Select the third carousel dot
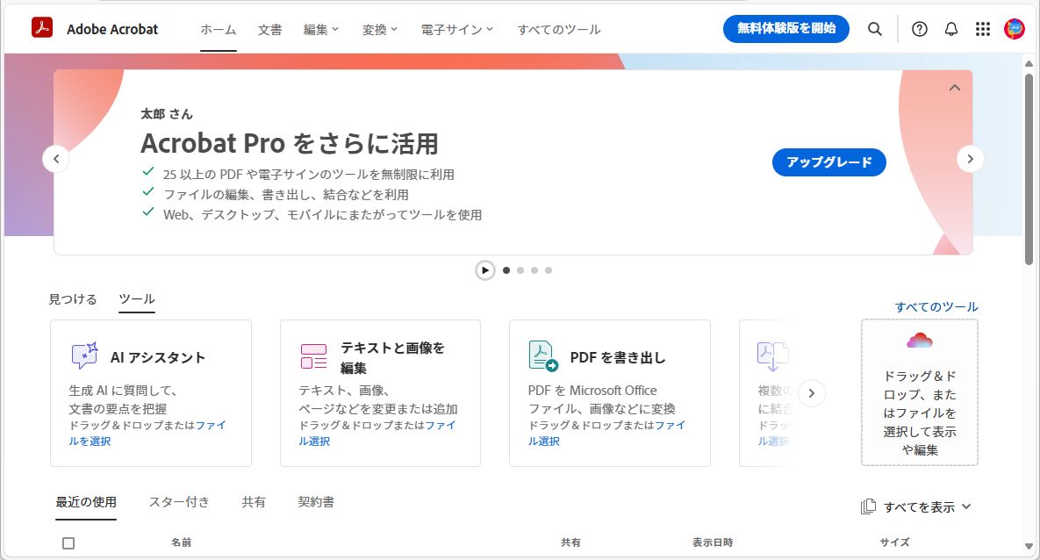The image size is (1040, 560). 534,270
